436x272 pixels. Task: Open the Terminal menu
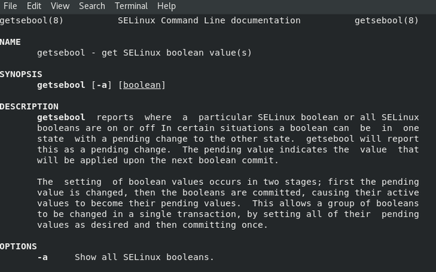(x=131, y=6)
